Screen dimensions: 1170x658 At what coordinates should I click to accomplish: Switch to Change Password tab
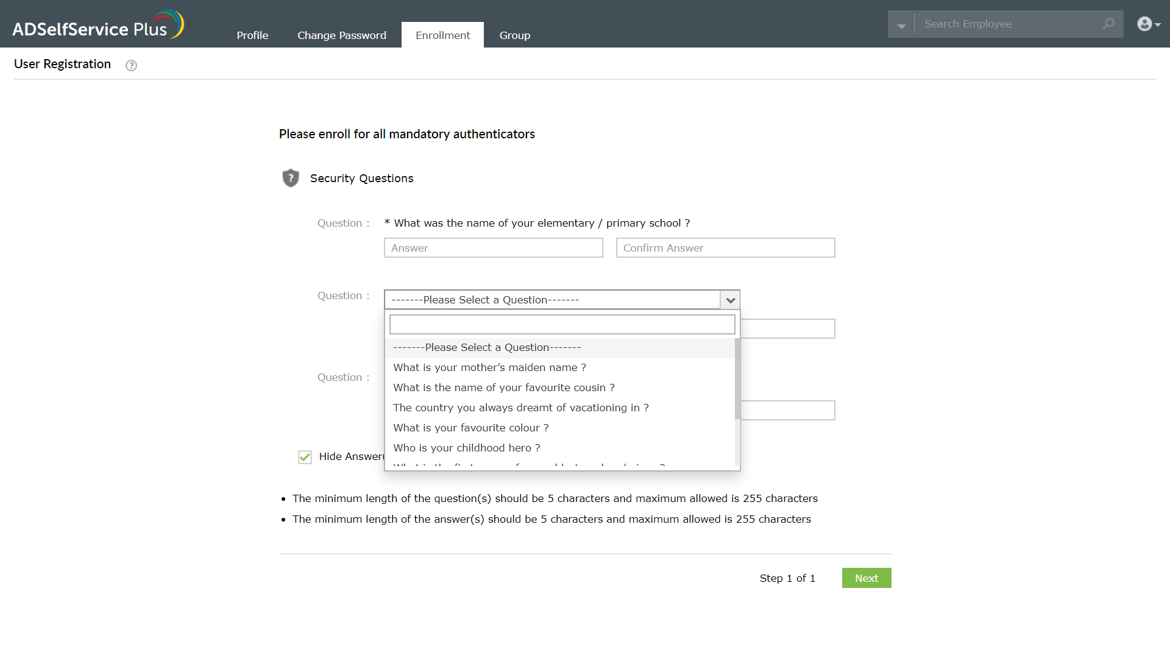341,35
